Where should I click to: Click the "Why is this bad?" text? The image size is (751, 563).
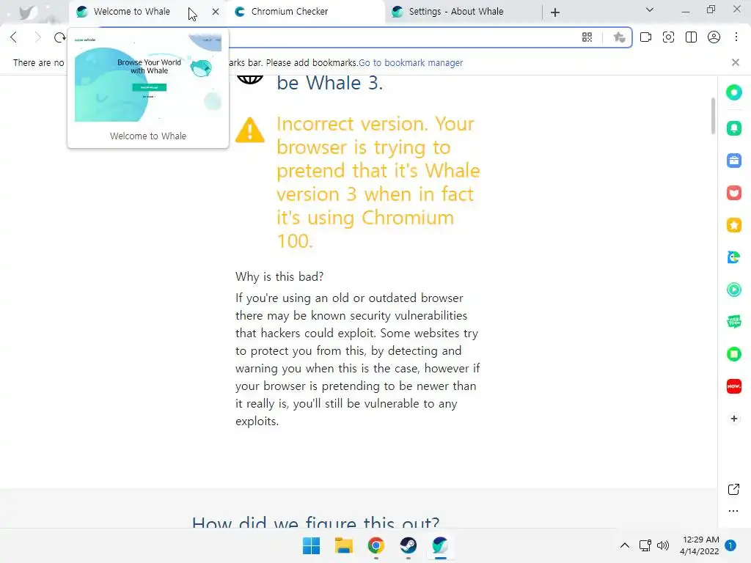coord(279,276)
